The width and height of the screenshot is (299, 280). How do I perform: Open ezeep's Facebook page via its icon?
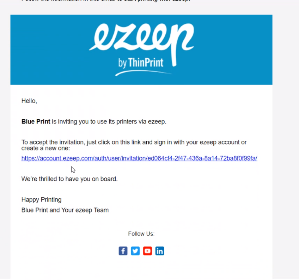pos(123,251)
